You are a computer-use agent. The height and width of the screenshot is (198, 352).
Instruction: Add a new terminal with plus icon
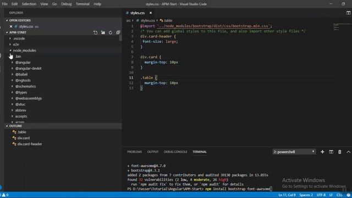(322, 152)
